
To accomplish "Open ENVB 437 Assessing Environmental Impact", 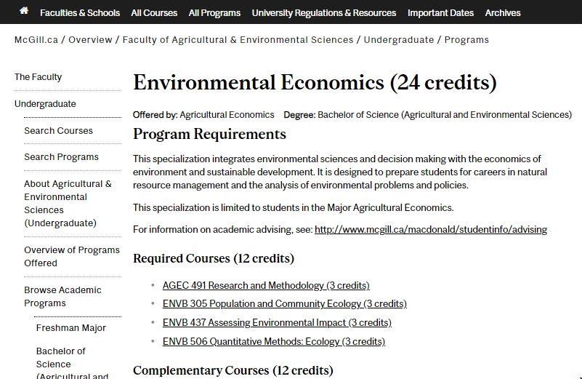I will point(277,322).
